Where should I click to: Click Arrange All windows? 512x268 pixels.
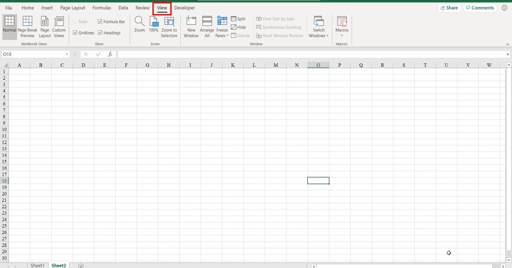207,26
